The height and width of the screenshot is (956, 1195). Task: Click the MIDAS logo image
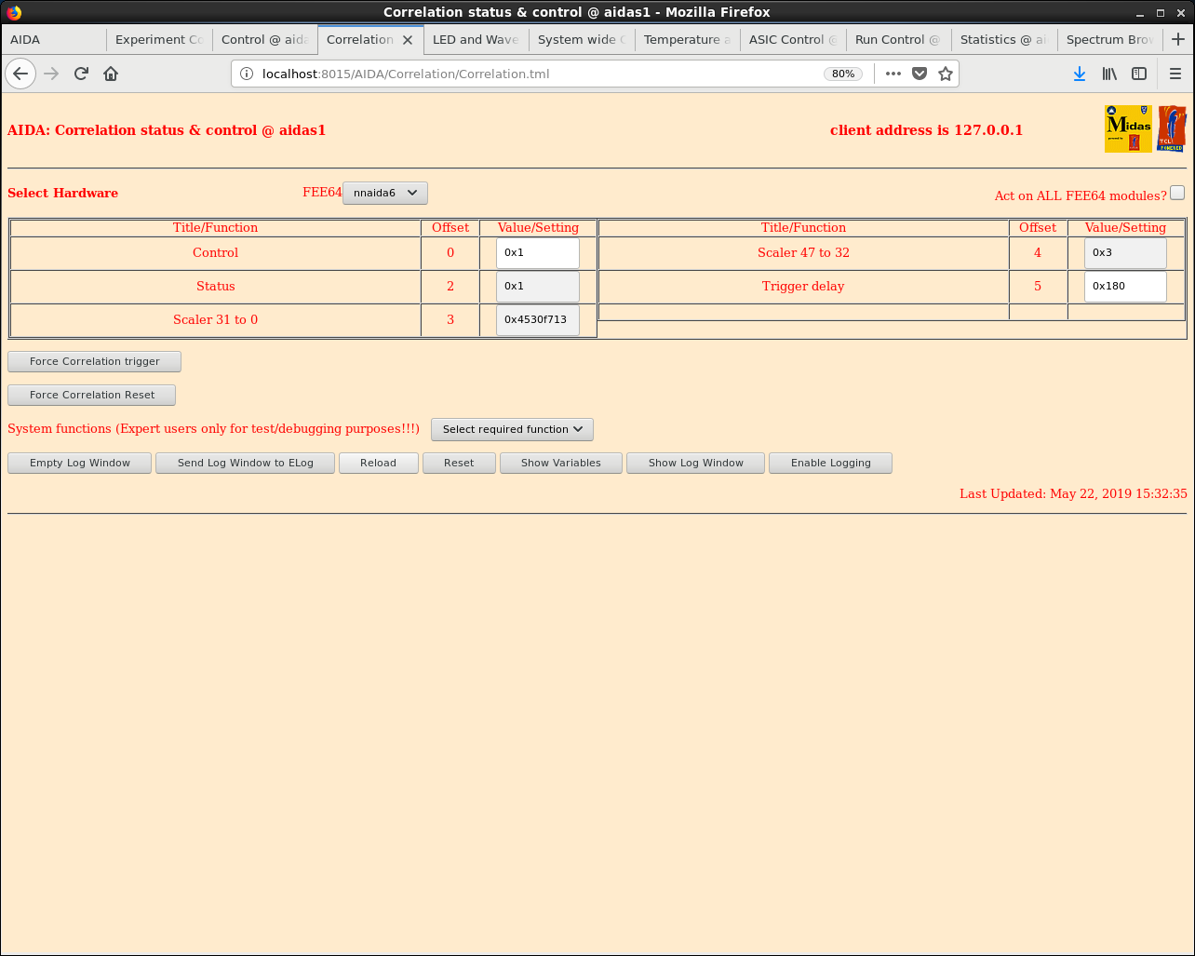[1128, 129]
